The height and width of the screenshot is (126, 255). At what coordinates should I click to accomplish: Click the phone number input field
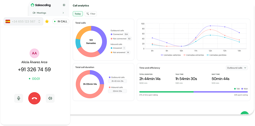point(24,21)
